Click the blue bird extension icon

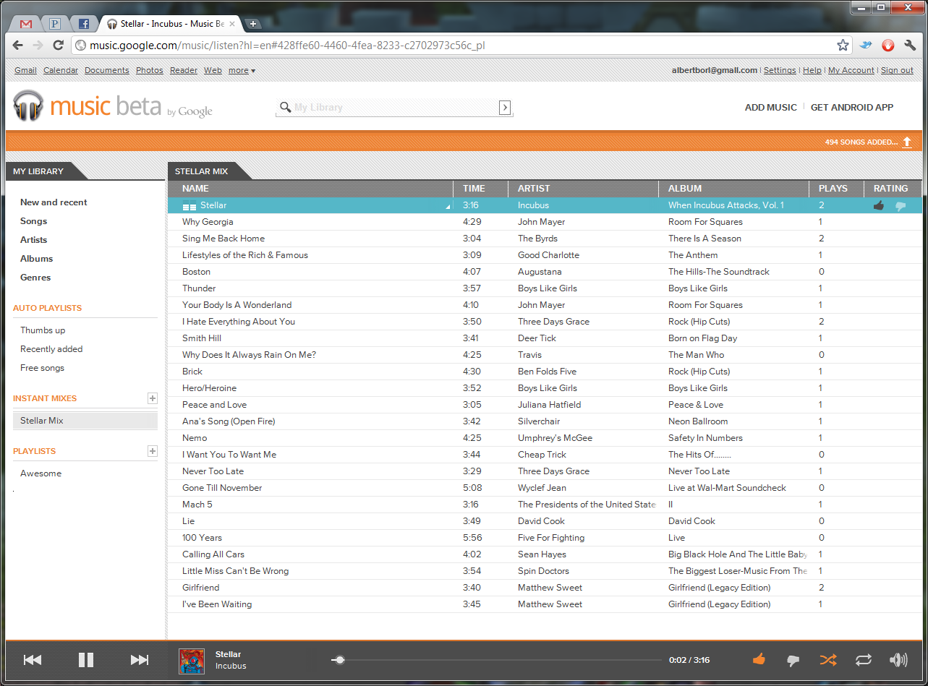coord(866,45)
